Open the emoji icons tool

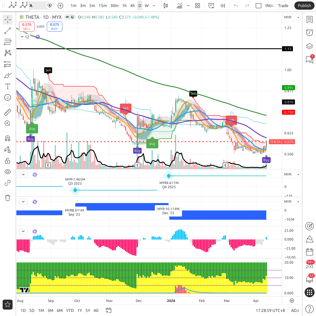8,97
